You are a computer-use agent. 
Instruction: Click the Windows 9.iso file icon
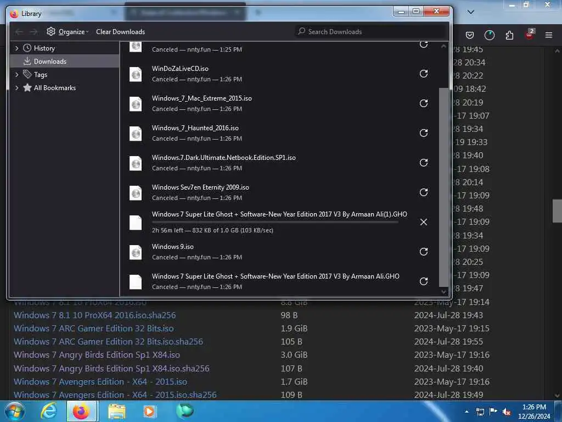point(136,252)
